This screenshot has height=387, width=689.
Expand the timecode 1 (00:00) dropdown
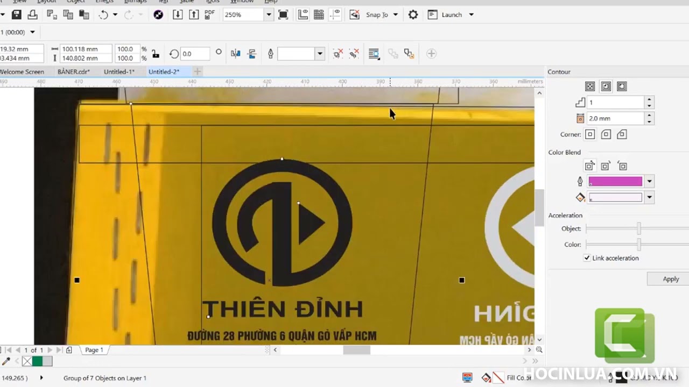pyautogui.click(x=32, y=32)
